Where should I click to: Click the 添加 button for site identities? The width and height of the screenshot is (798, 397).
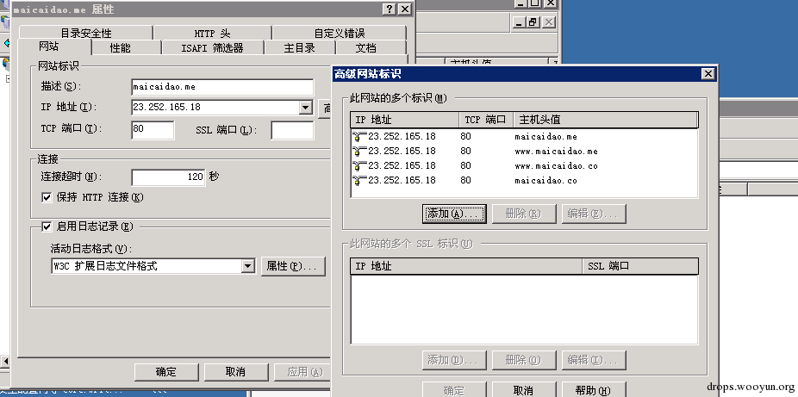[x=455, y=214]
